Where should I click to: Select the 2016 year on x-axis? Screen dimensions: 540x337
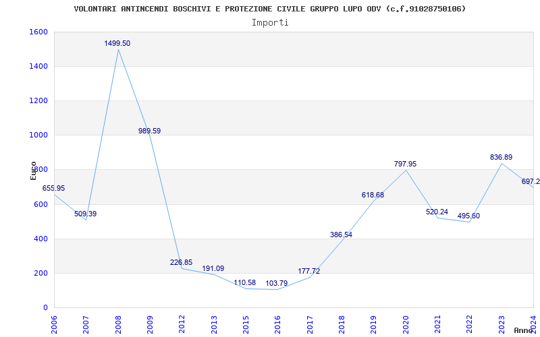point(277,325)
